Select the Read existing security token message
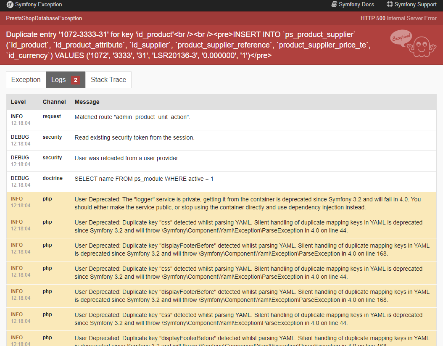The height and width of the screenshot is (346, 443). pyautogui.click(x=134, y=137)
